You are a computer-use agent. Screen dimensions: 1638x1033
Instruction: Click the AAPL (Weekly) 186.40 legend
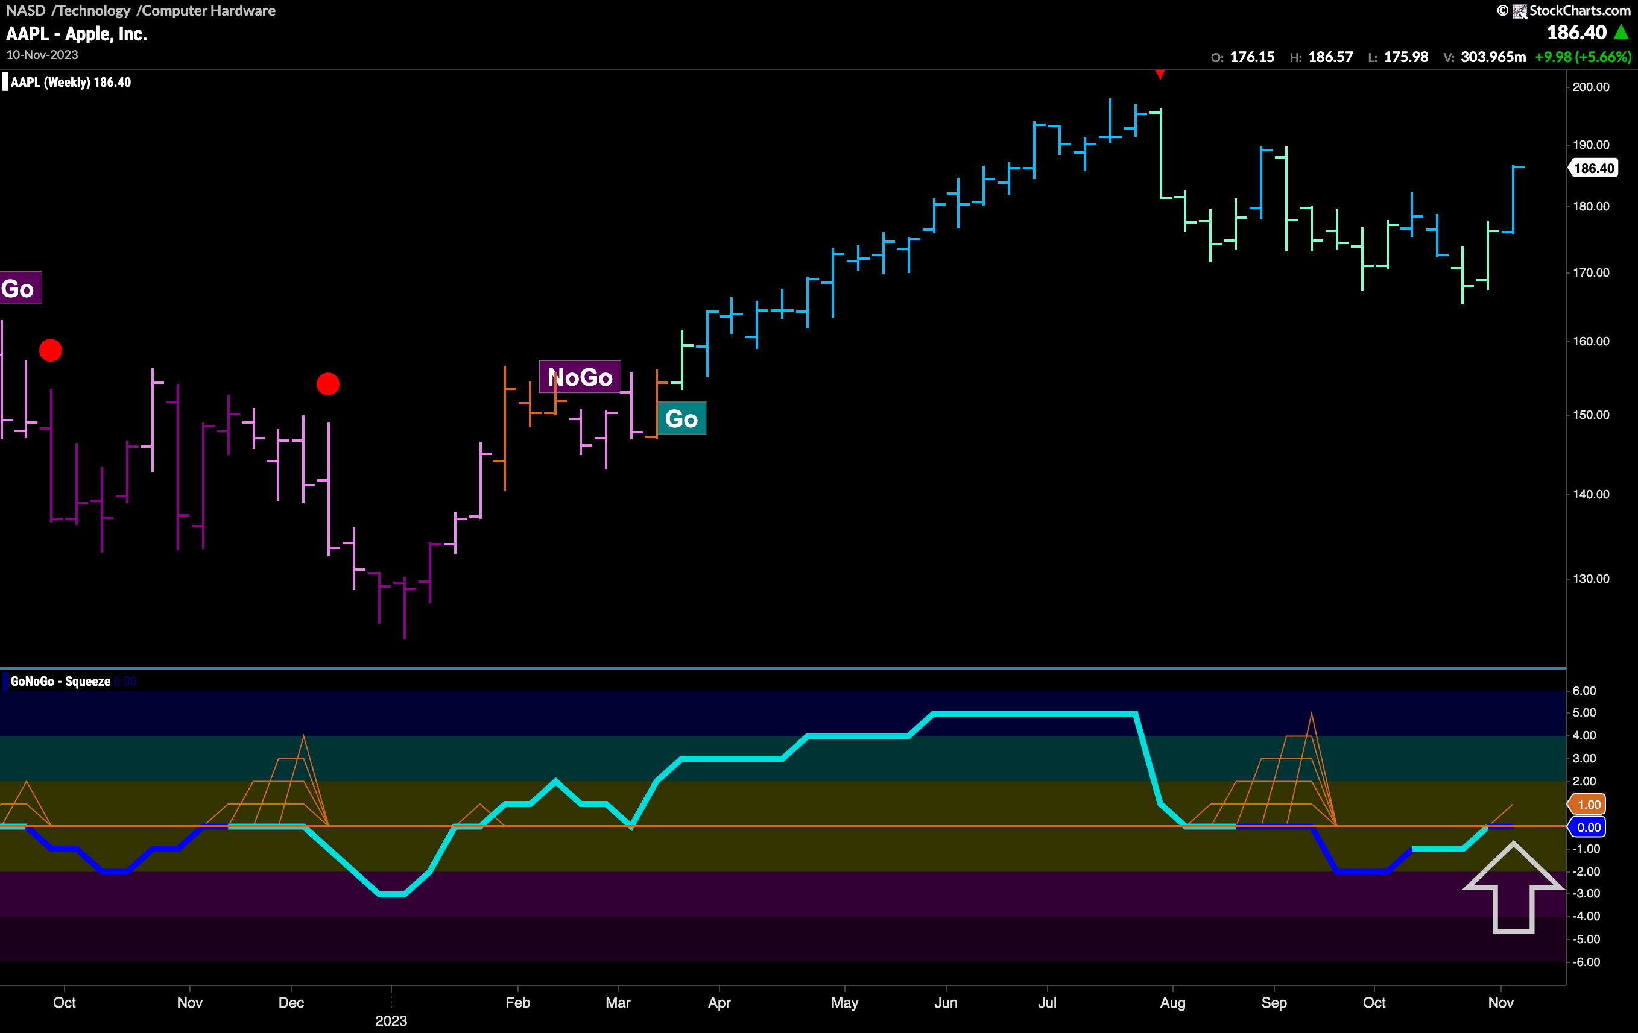click(x=71, y=82)
